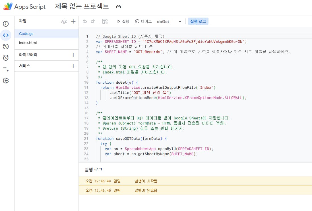This screenshot has width=312, height=211.
Task: Click the 서비스 section label
Action: pos(24,66)
